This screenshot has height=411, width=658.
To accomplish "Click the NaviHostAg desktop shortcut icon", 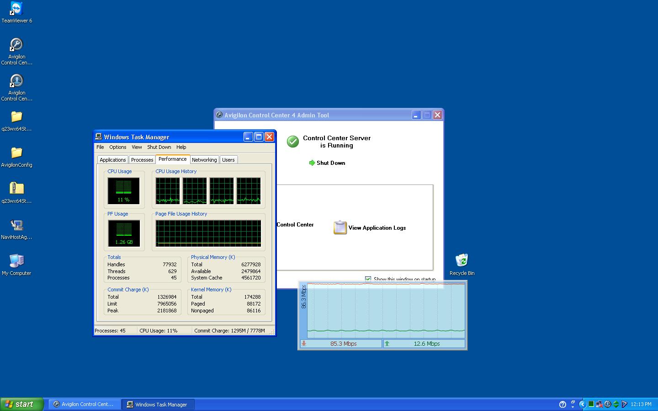I will pos(16,225).
